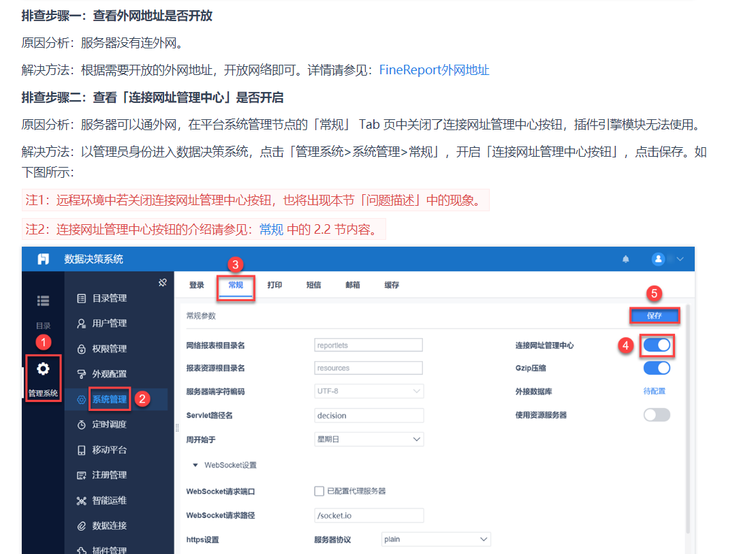Open the user avatar icon menu
Screen dimensions: 739x554
(x=658, y=259)
